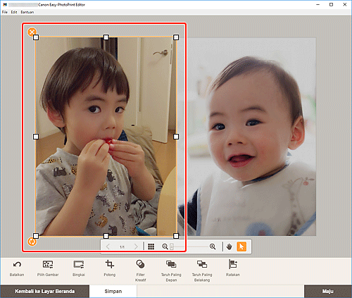Screen dimensions: 352x298
Task: Open the Bantuan menu
Action: click(x=27, y=12)
